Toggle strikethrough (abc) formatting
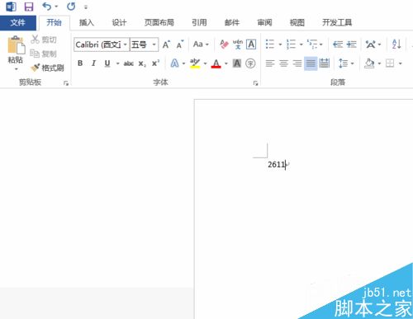 129,63
